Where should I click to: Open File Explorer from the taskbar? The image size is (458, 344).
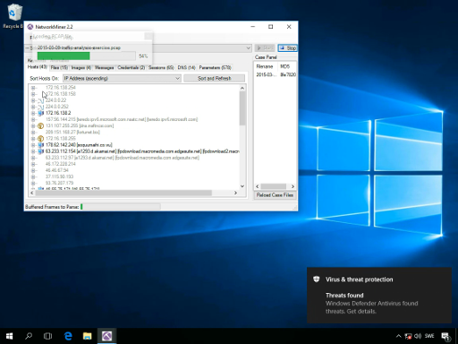point(88,336)
